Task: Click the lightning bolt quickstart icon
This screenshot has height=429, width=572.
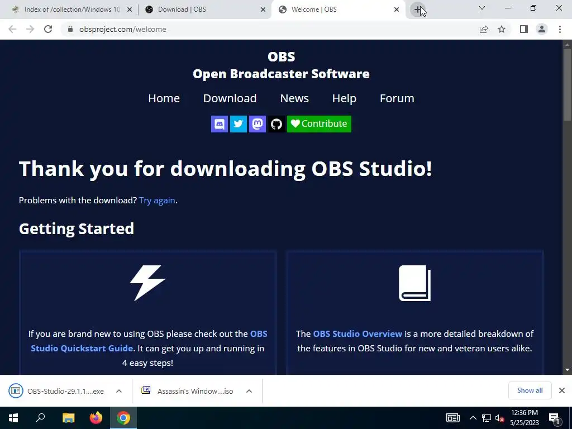Action: (147, 283)
